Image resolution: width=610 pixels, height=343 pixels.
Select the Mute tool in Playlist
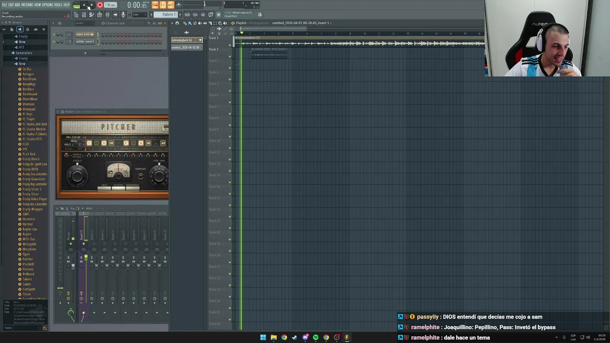tap(200, 23)
